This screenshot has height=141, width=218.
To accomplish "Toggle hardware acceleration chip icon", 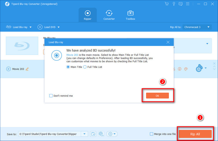I will pos(101,134).
